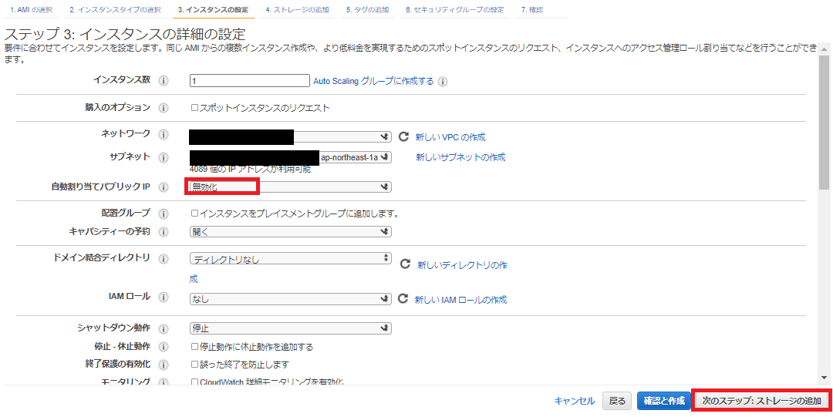Viewport: 833px width, 417px height.
Task: Open 自動割り当てパブリック IP dropdown showing 無効化
Action: click(x=291, y=187)
